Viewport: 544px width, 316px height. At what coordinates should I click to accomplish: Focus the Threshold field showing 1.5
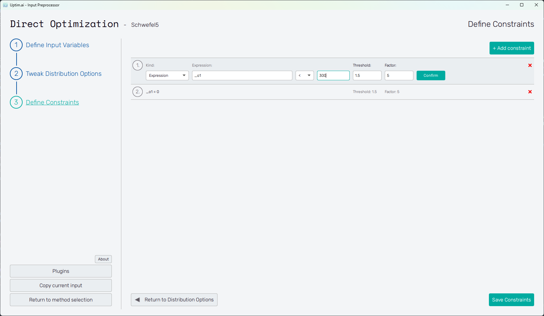click(x=367, y=75)
